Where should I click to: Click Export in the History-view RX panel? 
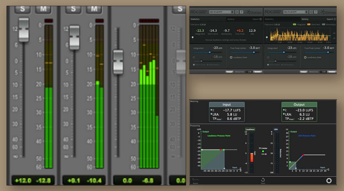coord(331,19)
